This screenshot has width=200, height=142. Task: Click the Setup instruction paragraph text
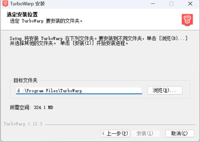click(99, 41)
